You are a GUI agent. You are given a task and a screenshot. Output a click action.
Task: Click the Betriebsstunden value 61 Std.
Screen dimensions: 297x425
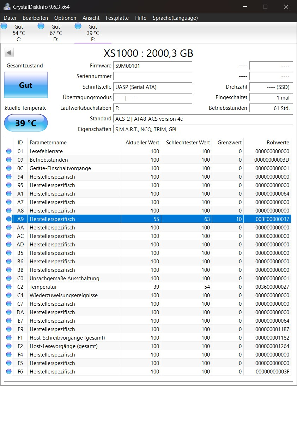(271, 108)
